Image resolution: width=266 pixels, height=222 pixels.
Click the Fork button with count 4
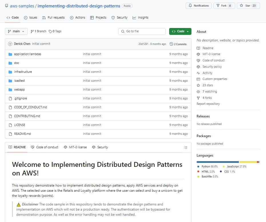point(224,6)
